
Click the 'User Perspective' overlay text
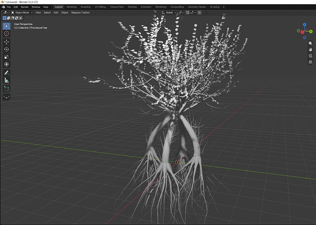pyautogui.click(x=23, y=24)
